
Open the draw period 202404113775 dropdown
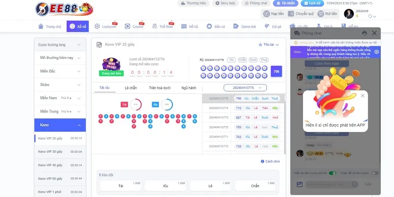coord(245,87)
